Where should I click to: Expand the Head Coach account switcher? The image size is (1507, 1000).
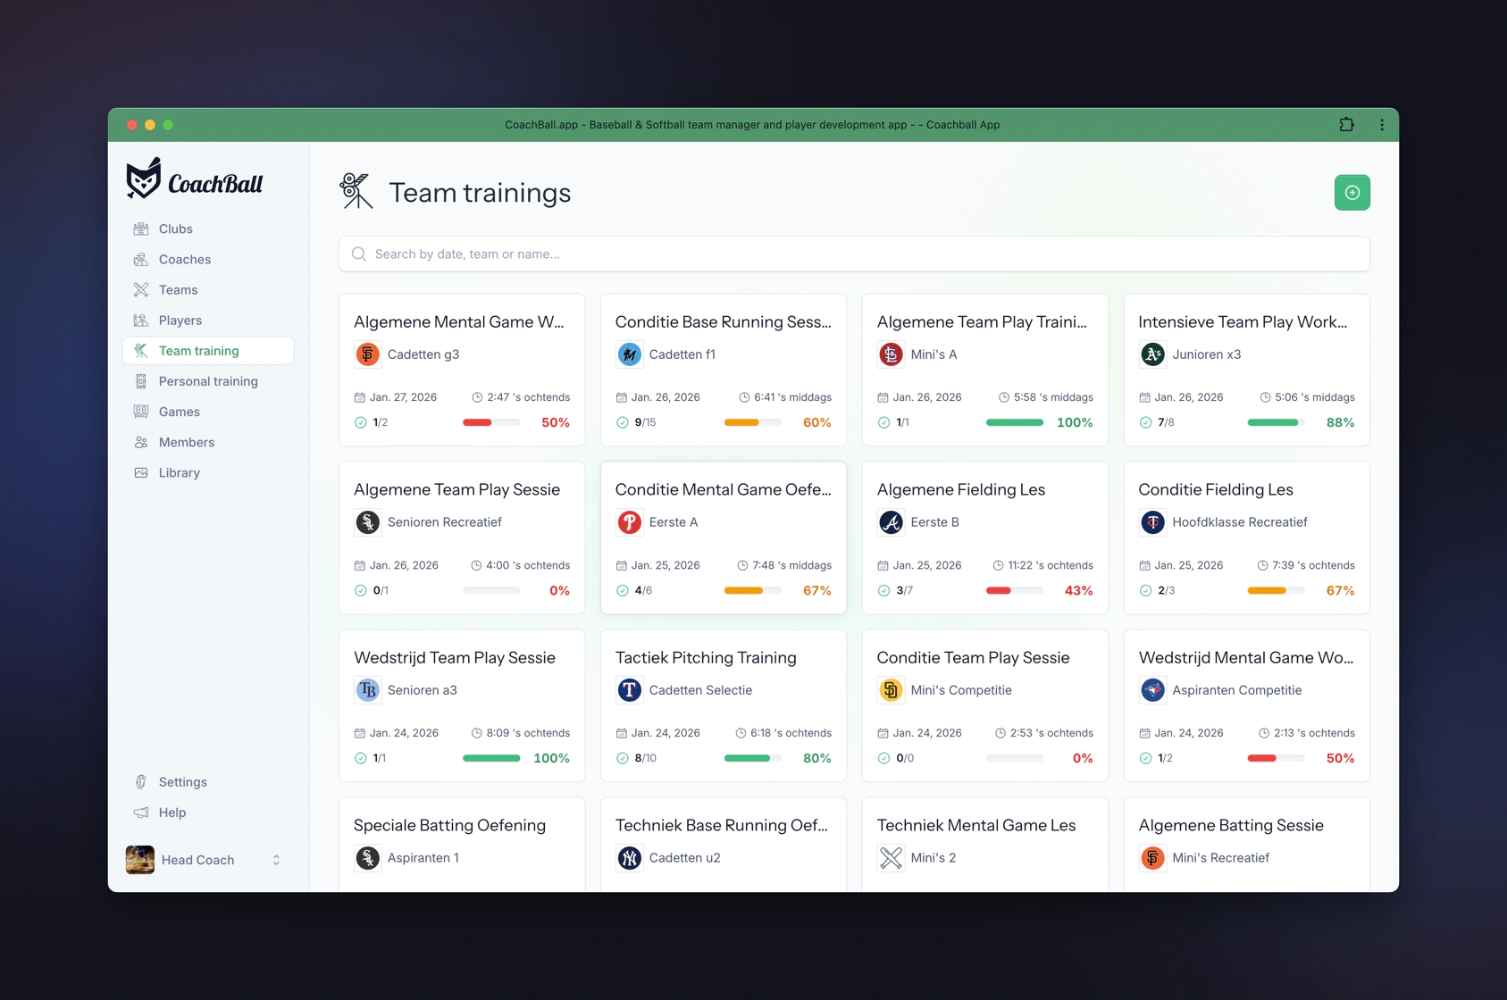(x=276, y=860)
